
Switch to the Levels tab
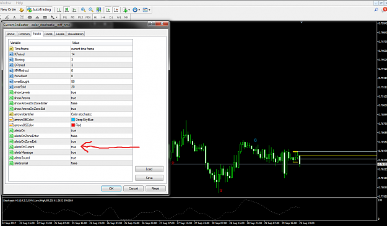pos(60,34)
